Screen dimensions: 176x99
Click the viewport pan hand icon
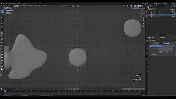click(144, 21)
